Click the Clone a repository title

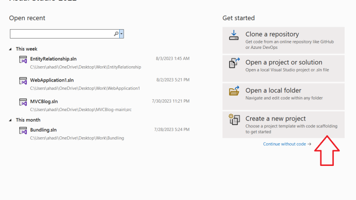272,34
